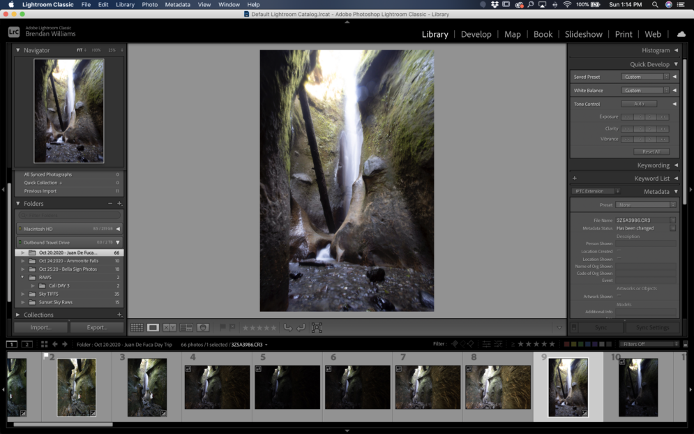Switch to the Develop module
The height and width of the screenshot is (434, 694).
(x=476, y=34)
